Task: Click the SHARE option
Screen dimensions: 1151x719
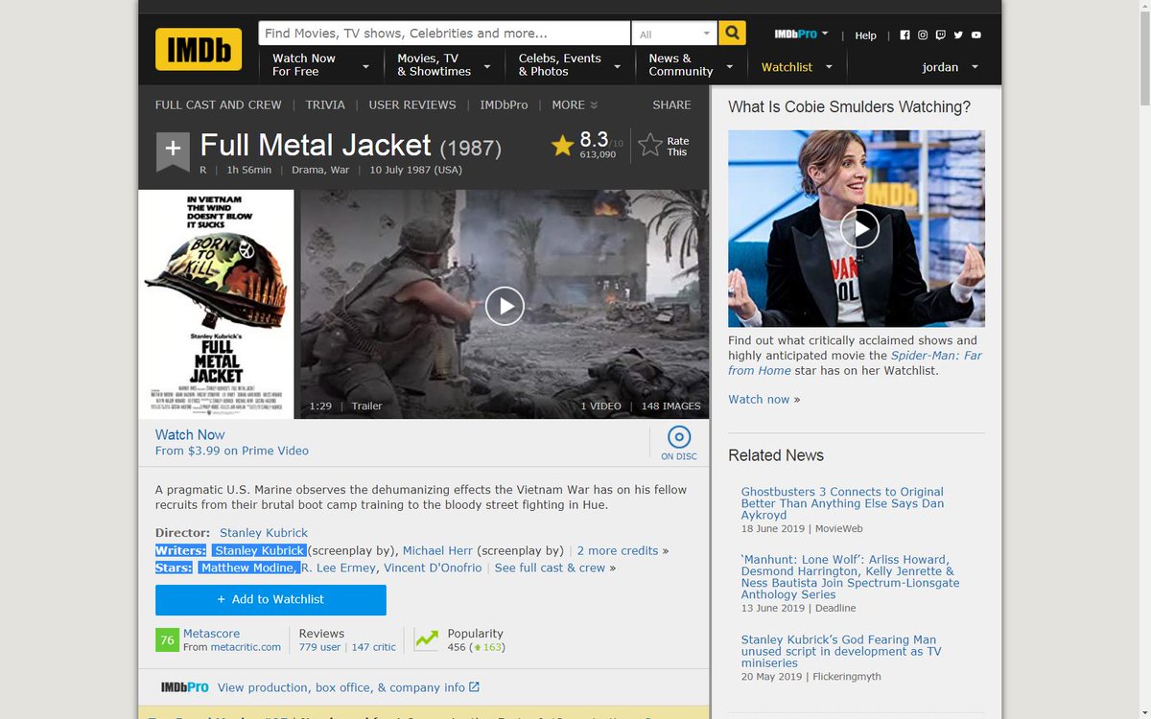Action: (671, 104)
